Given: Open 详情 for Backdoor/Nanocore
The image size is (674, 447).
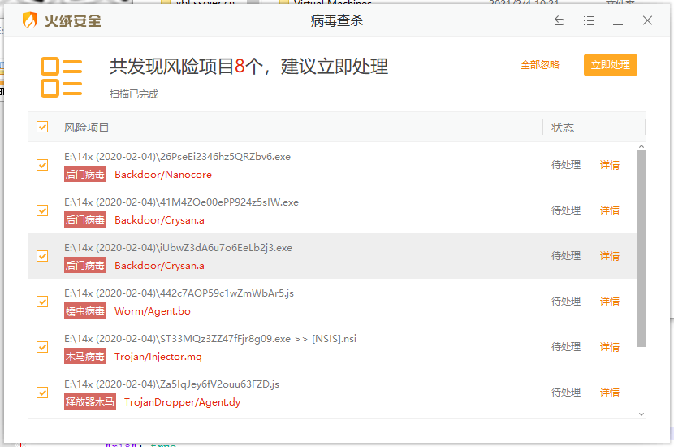Looking at the screenshot, I should (x=610, y=165).
